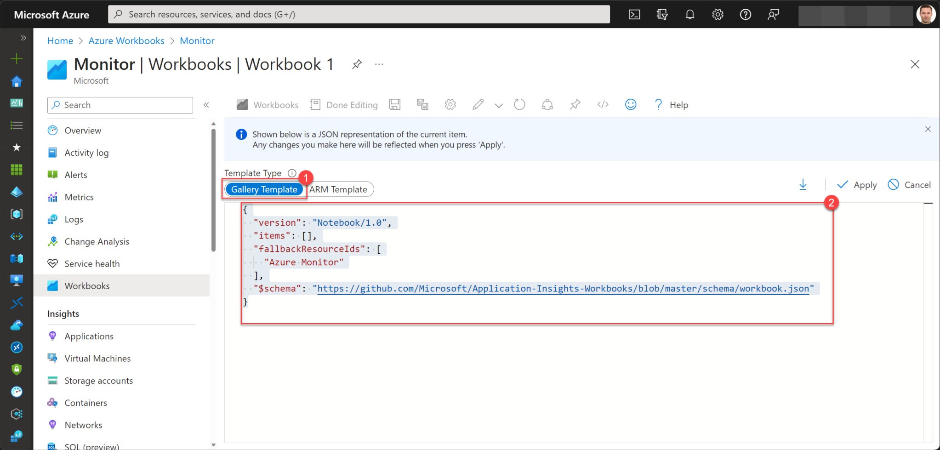Screen dimensions: 940x450
Task: Click the Apply button
Action: pos(857,184)
